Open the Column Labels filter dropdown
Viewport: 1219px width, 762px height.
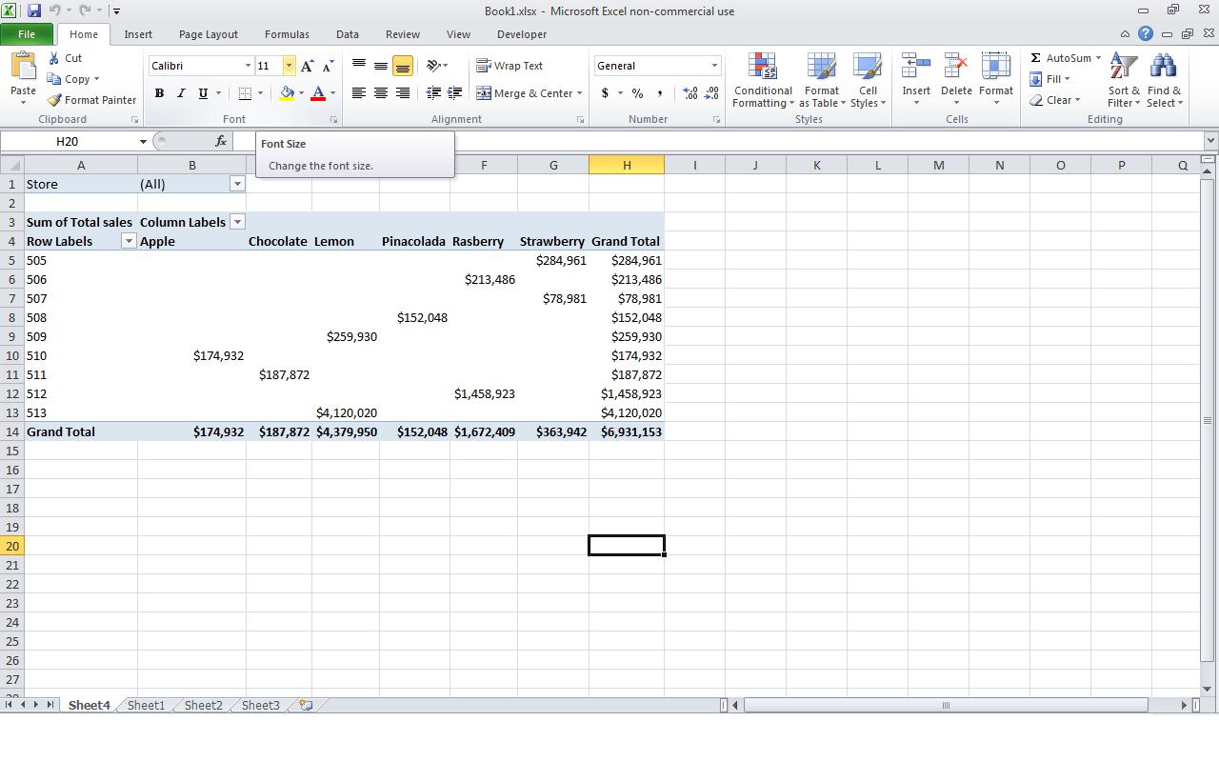(x=236, y=221)
